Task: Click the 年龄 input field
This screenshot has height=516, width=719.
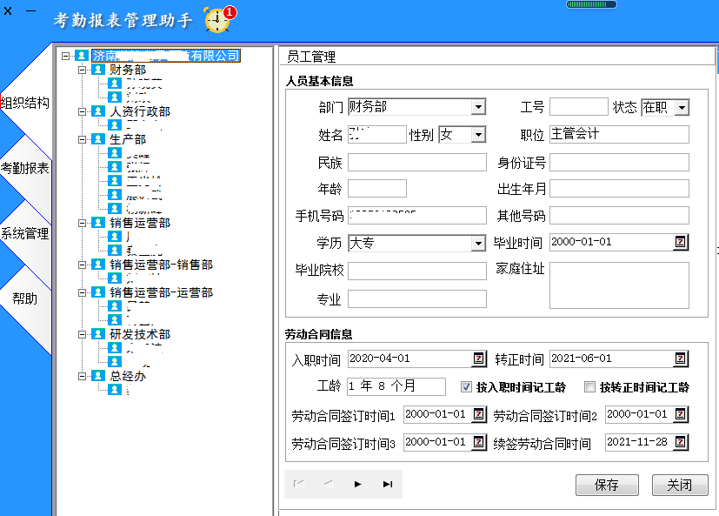Action: click(x=377, y=188)
